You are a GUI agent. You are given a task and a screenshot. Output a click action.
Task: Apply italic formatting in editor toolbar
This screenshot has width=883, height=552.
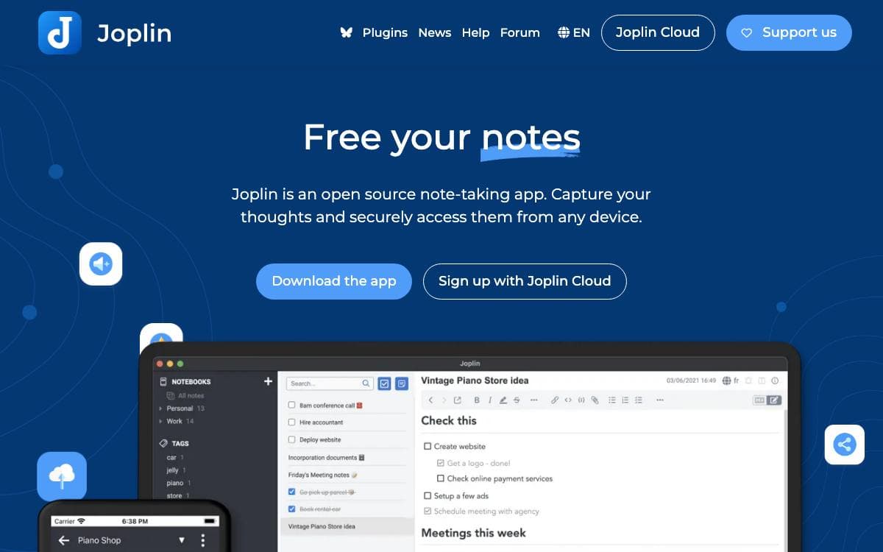(x=490, y=400)
